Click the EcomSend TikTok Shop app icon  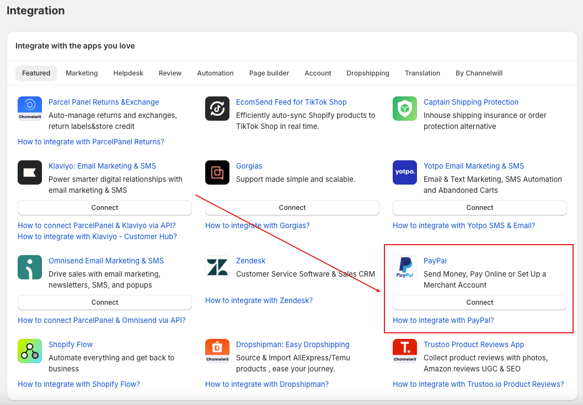(x=217, y=109)
